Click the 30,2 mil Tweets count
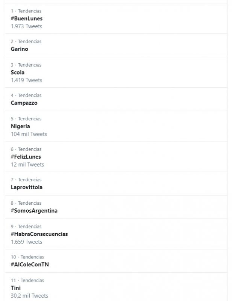This screenshot has width=232, height=301. [x=29, y=296]
